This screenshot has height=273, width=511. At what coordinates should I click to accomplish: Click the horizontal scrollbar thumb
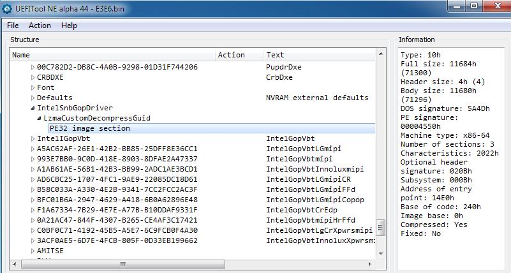coord(123,264)
